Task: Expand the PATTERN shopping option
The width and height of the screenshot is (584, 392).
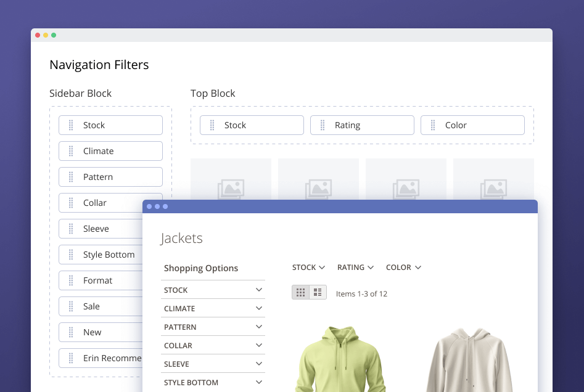Action: (x=259, y=327)
